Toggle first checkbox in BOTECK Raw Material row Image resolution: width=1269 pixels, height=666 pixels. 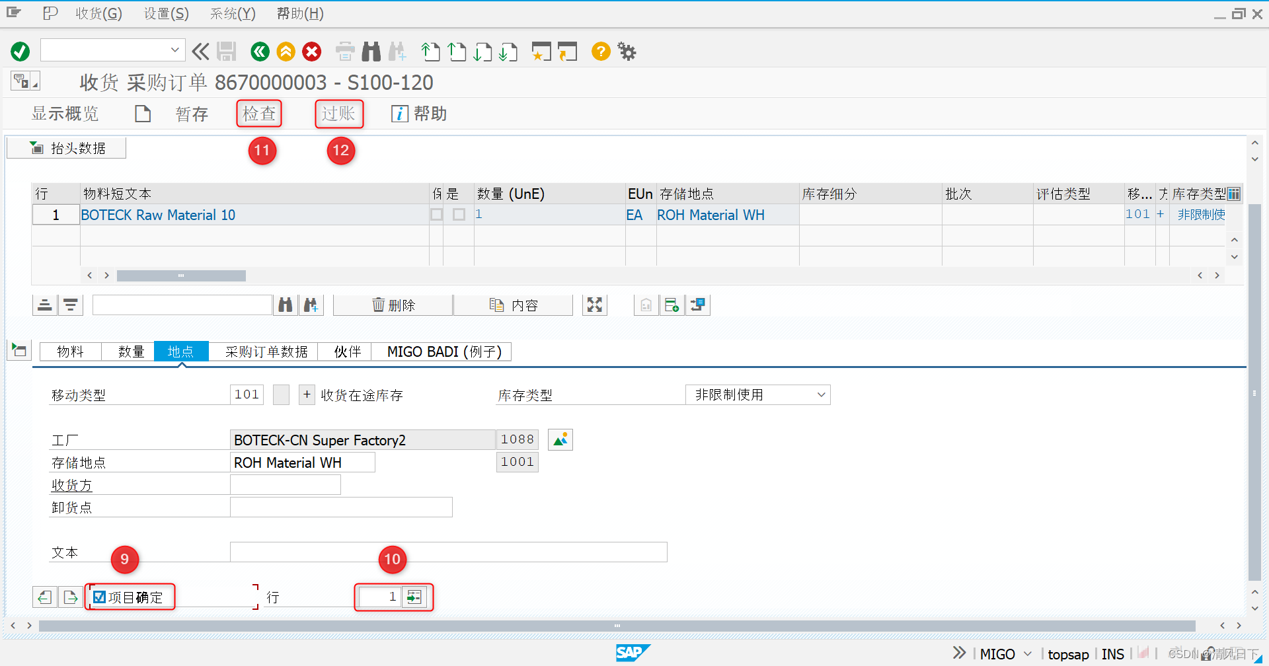436,214
